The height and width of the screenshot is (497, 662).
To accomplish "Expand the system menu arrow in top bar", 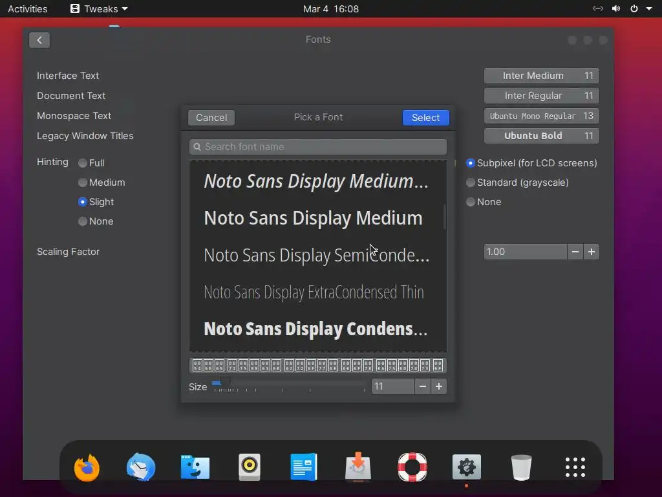I will pos(649,9).
